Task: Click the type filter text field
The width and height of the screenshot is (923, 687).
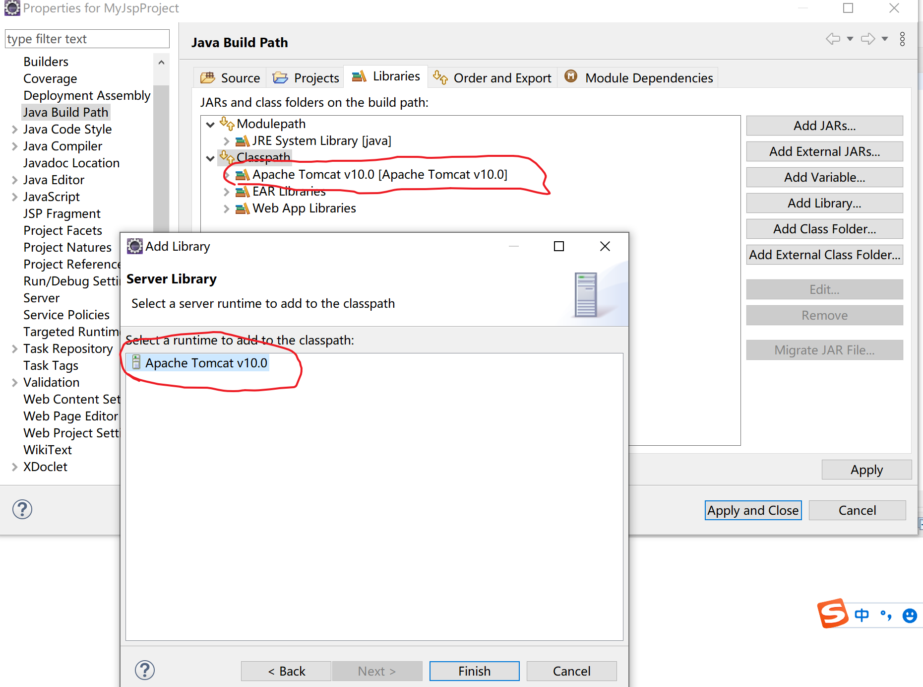Action: point(87,39)
